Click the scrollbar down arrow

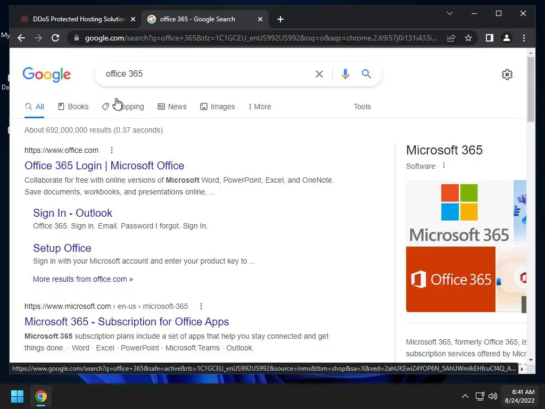click(x=531, y=360)
